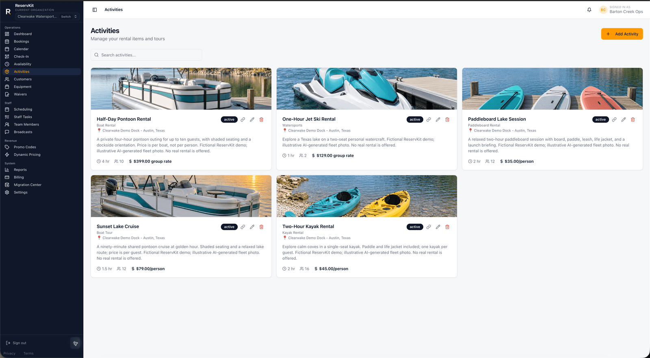
Task: Open Check-In from sidebar
Action: click(41, 56)
